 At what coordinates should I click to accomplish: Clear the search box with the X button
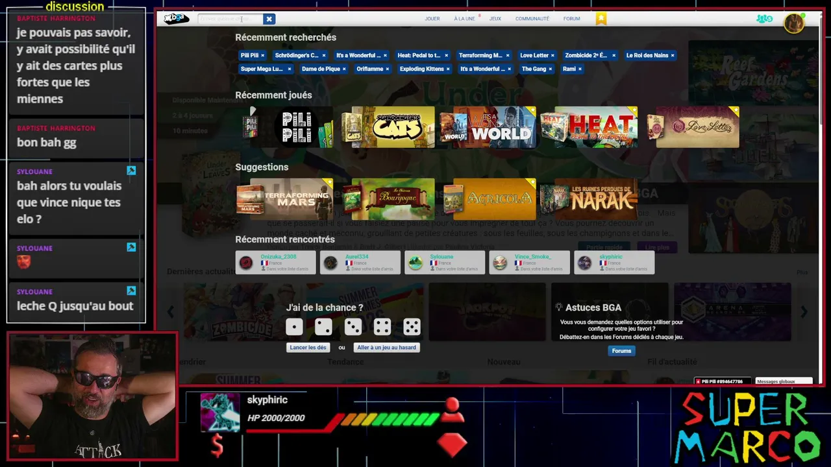(x=269, y=19)
